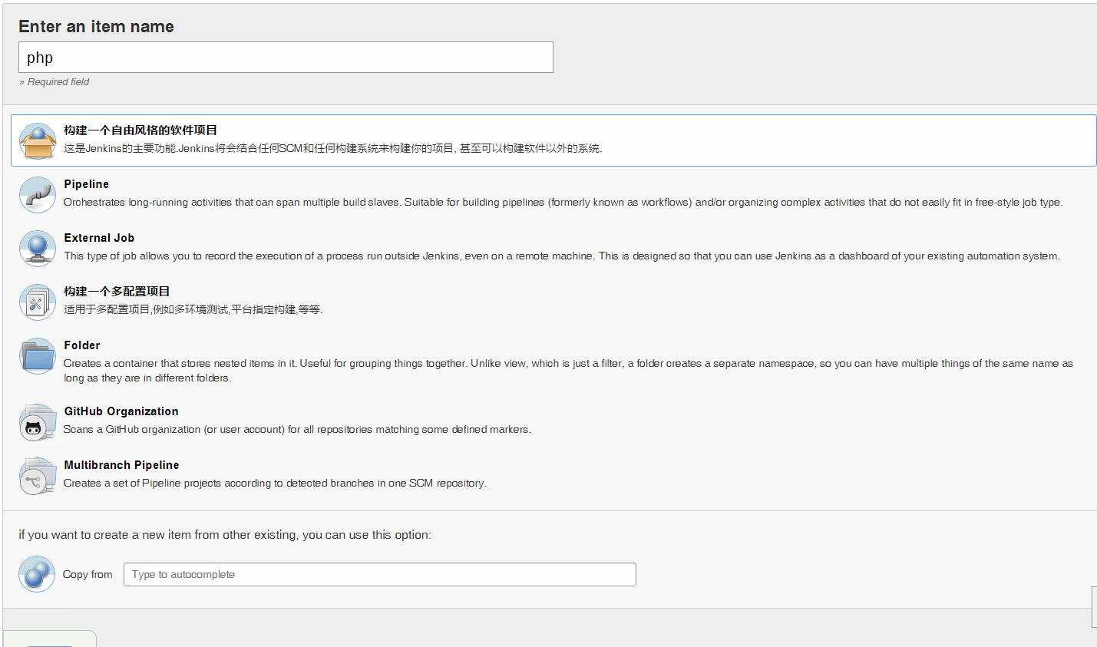Choose the Pipeline item type title
The image size is (1097, 647).
[86, 184]
